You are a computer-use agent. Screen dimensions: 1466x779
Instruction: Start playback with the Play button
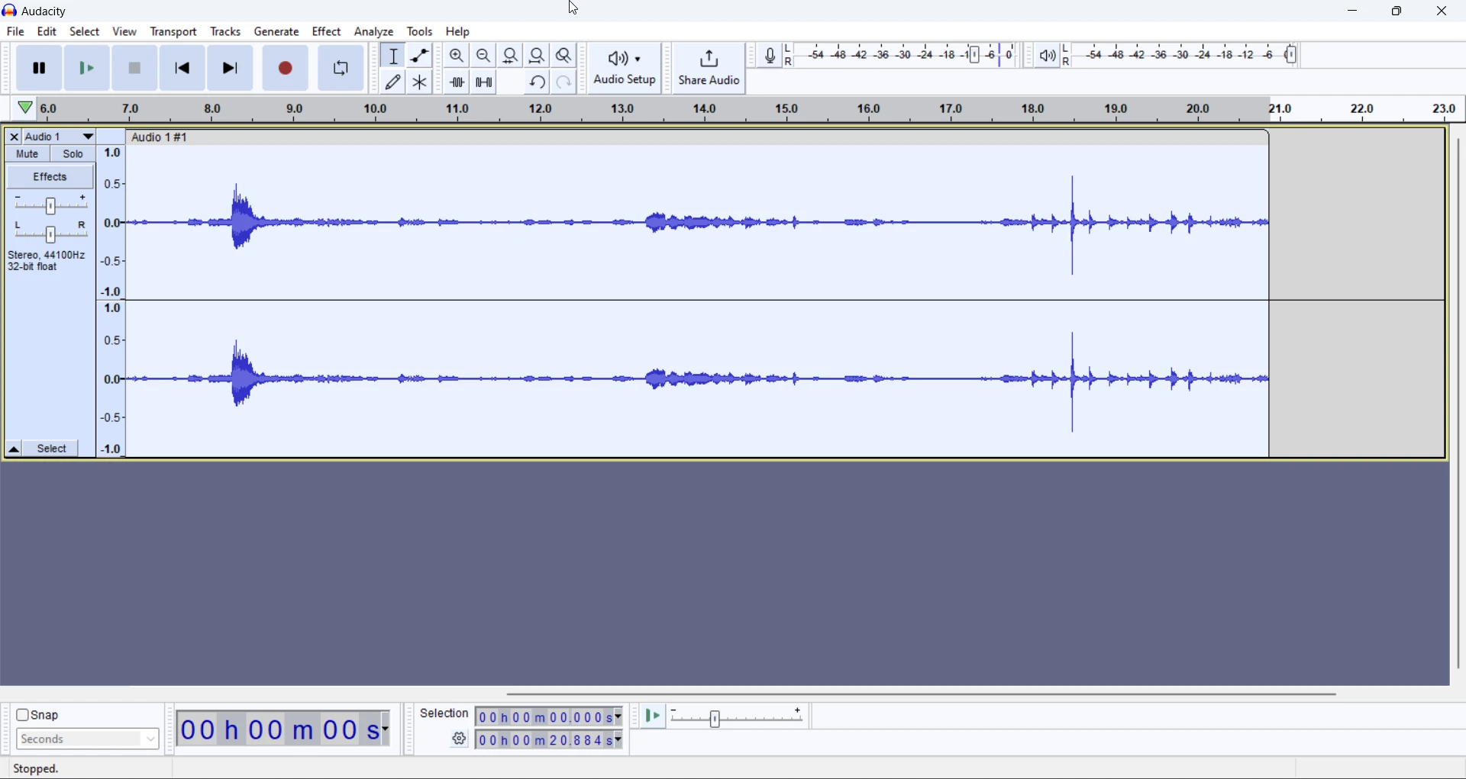pyautogui.click(x=87, y=69)
